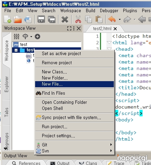This screenshot has width=151, height=165.
Task: Expand the Svn submenu
Action: tap(74, 151)
